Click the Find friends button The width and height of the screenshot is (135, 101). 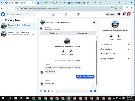(x=110, y=14)
